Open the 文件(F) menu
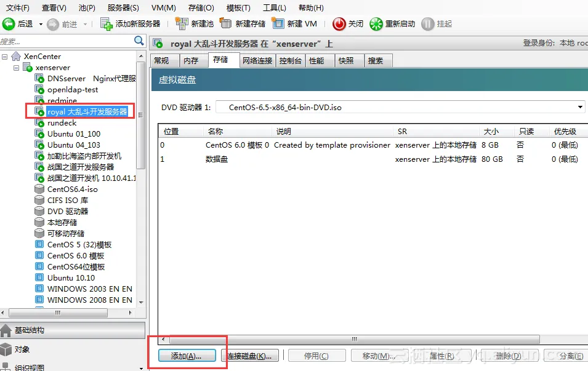The width and height of the screenshot is (588, 371). 18,8
